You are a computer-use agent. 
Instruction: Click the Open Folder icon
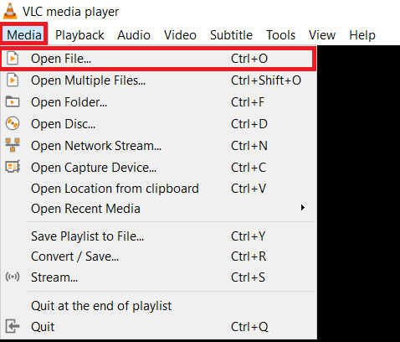click(x=13, y=101)
